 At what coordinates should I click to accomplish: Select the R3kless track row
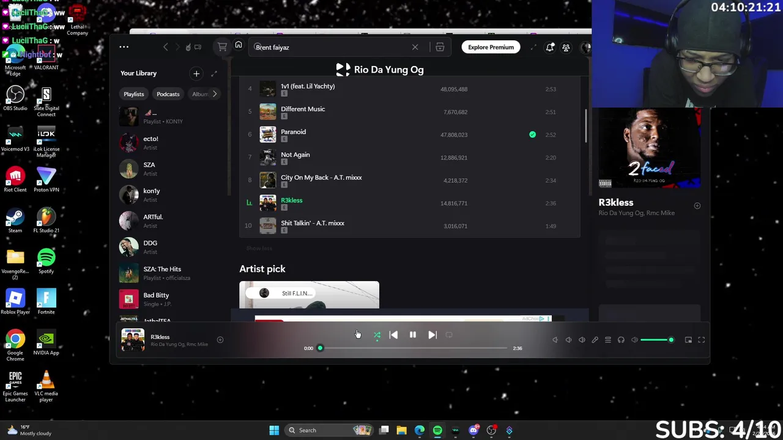(410, 203)
